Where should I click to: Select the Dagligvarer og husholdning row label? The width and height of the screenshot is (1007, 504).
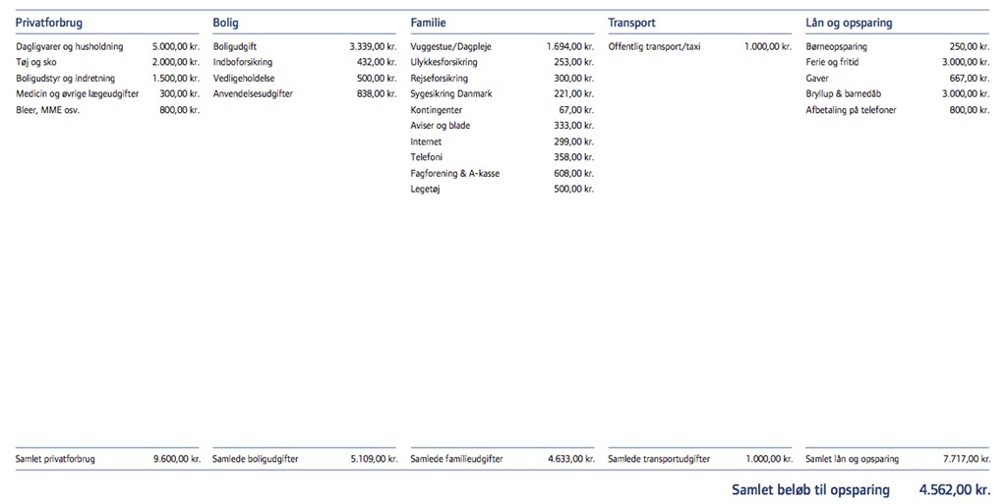[x=70, y=47]
